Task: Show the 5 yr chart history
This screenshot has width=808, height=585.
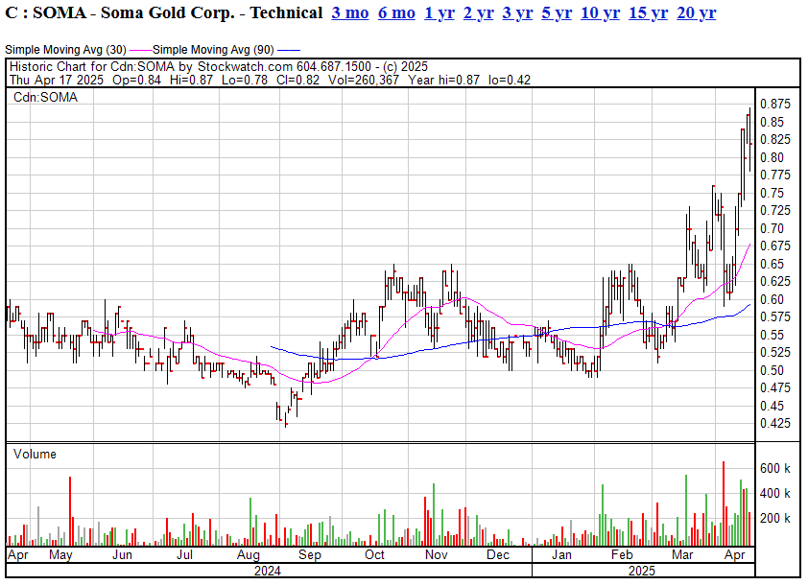Action: pos(557,12)
